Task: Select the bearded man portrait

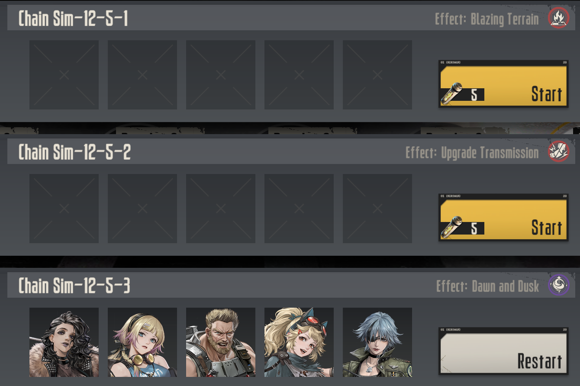Action: tap(221, 342)
